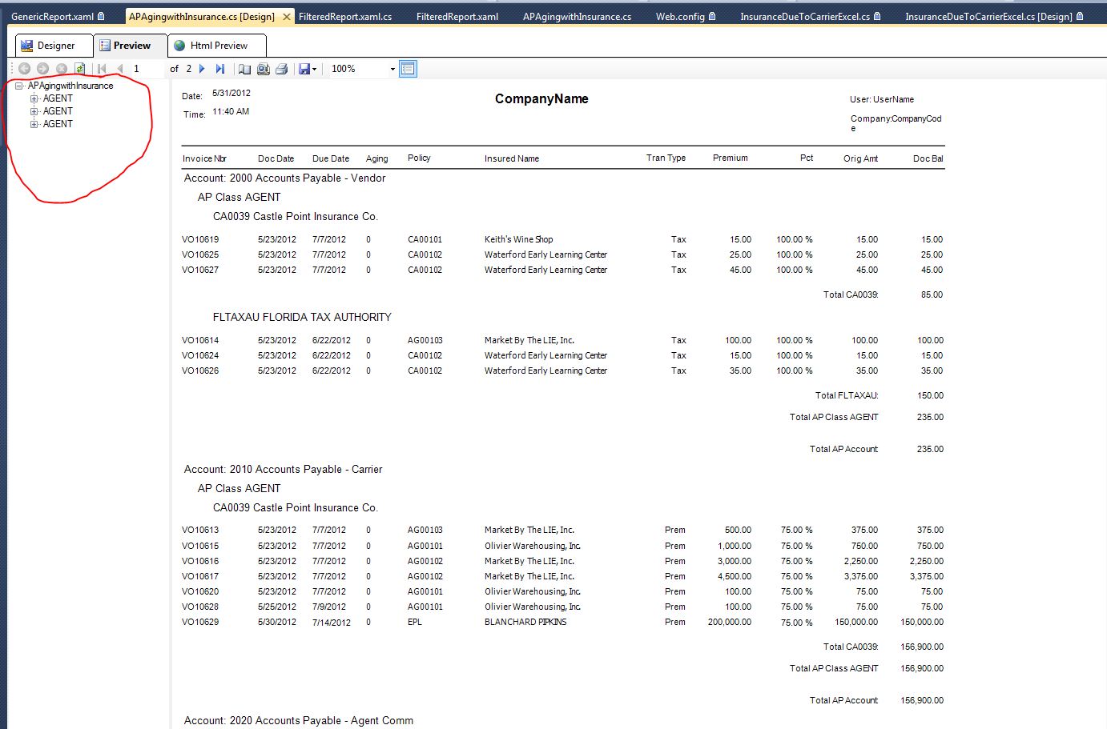Open the 100% zoom dropdown

[x=392, y=69]
